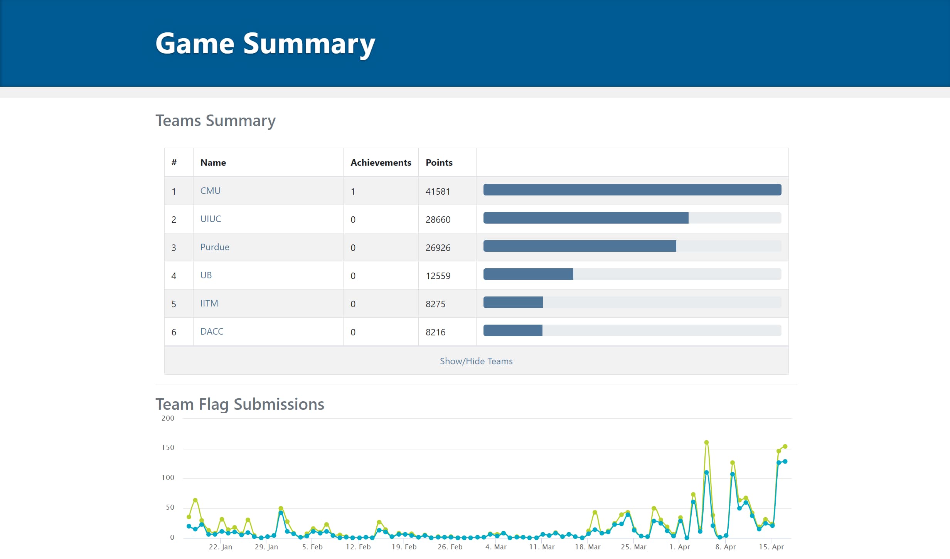This screenshot has height=559, width=950.
Task: Click UIUC's points progress bar
Action: pos(586,218)
